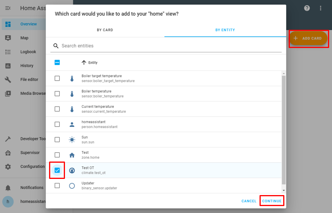
Task: Check the Boiler target temperature checkbox
Action: click(x=57, y=78)
